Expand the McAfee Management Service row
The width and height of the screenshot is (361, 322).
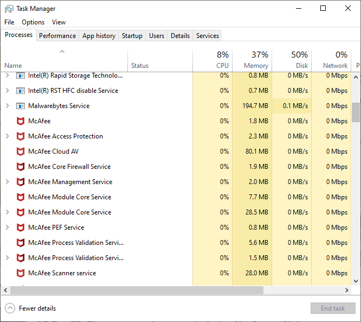click(x=8, y=182)
